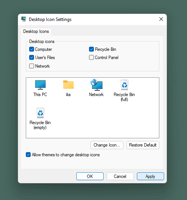Confirm settings with the OK button

(90, 176)
